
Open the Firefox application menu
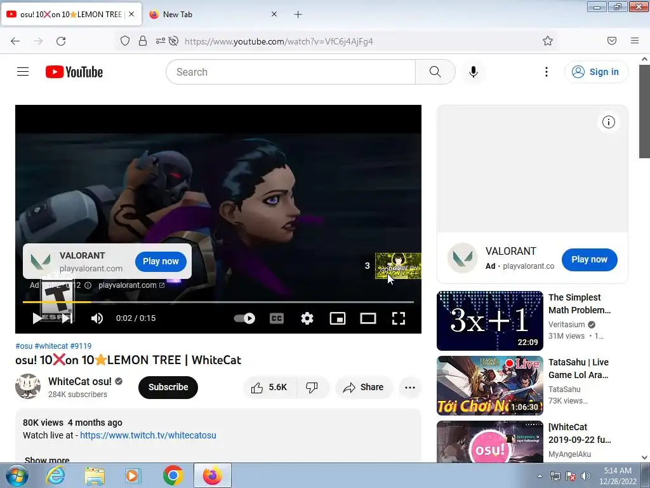click(635, 41)
